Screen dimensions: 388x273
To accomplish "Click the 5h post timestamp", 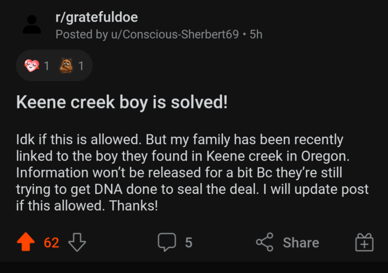I will (256, 35).
